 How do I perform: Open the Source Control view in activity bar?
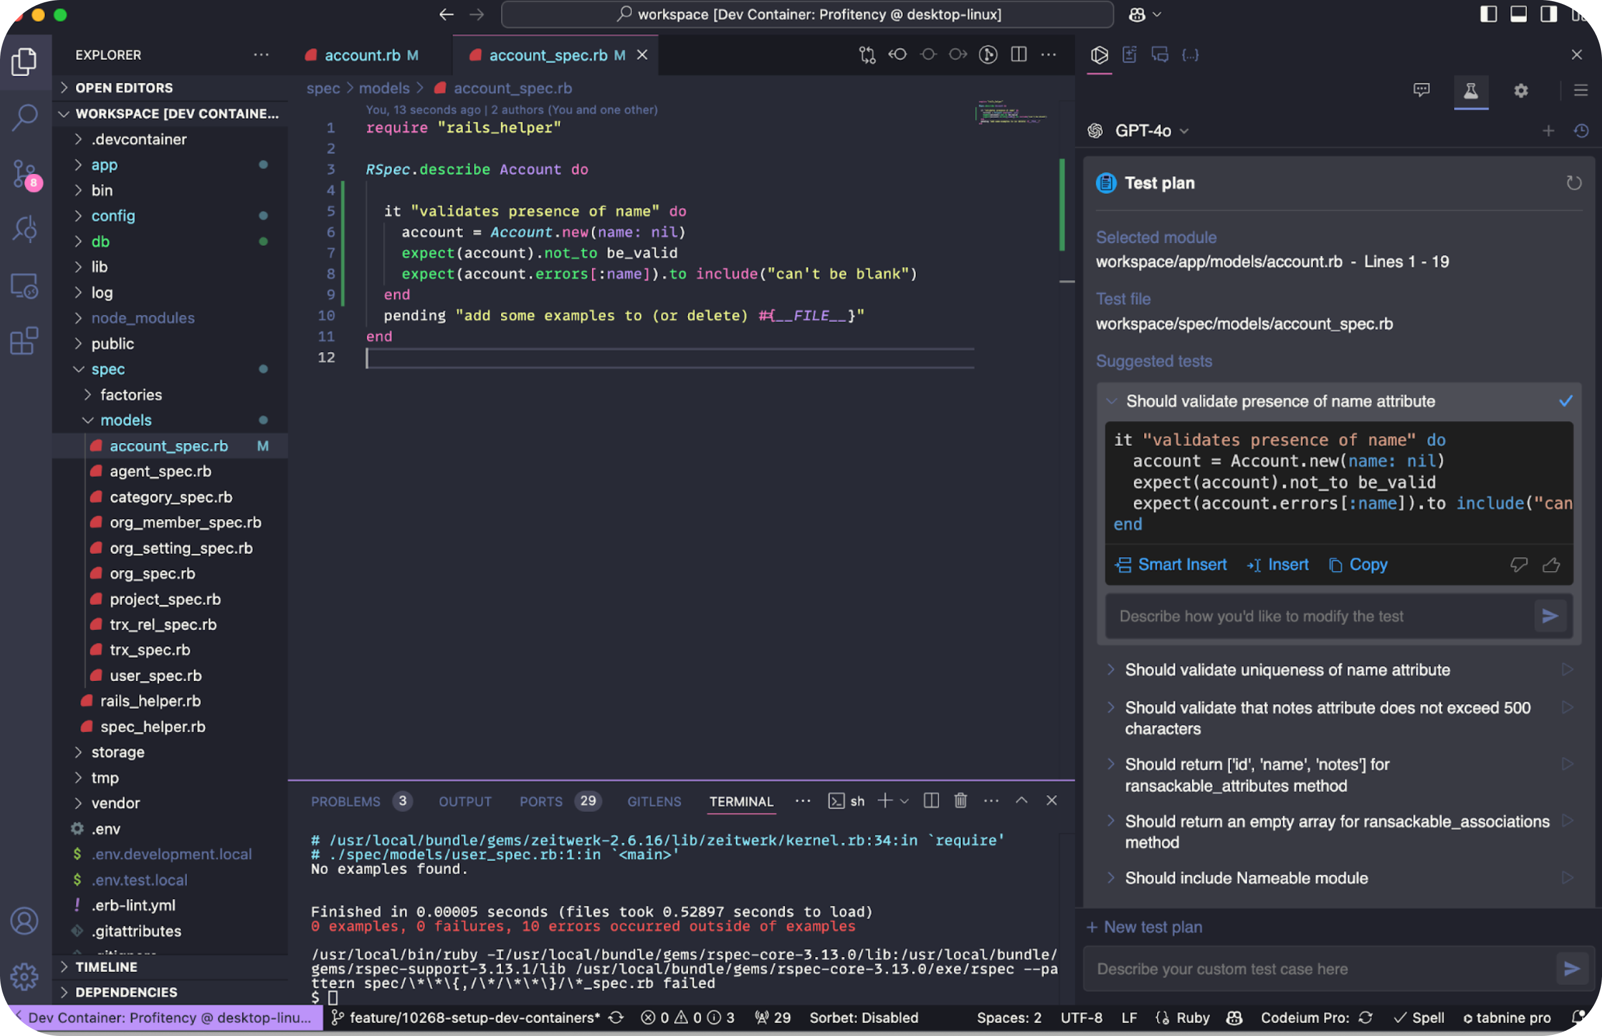click(x=25, y=174)
